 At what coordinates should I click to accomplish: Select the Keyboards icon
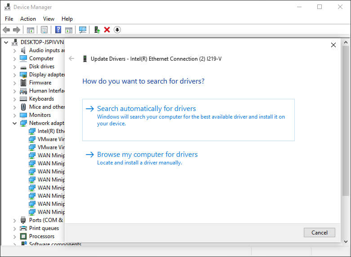(x=23, y=99)
